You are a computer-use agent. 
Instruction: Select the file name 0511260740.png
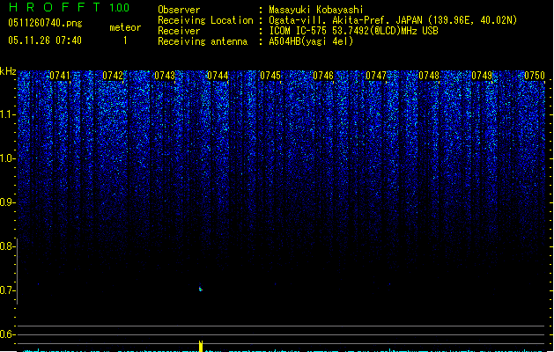pyautogui.click(x=45, y=23)
